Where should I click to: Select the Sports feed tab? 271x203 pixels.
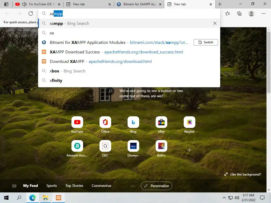[x=52, y=186]
